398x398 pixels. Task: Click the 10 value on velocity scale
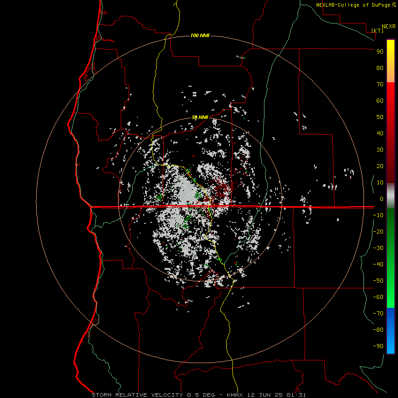tap(380, 183)
